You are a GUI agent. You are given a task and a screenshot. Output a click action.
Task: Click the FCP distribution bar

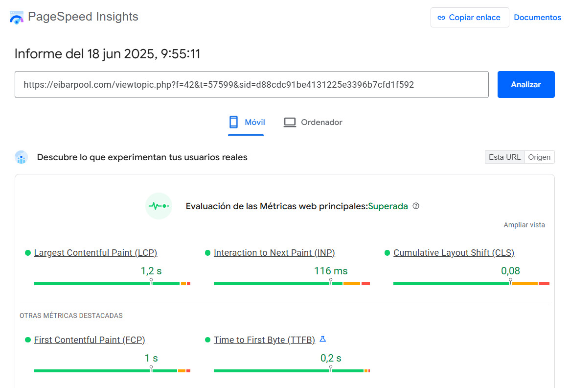pos(113,371)
